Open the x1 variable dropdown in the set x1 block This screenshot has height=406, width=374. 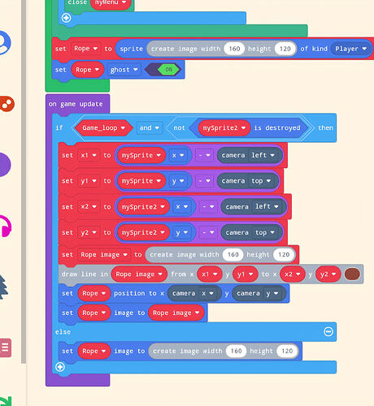click(89, 155)
